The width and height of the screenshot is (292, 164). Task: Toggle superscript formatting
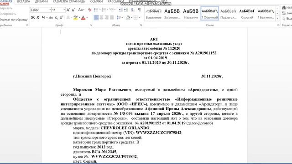point(61,17)
